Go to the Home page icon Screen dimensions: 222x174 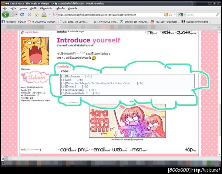click(x=37, y=14)
